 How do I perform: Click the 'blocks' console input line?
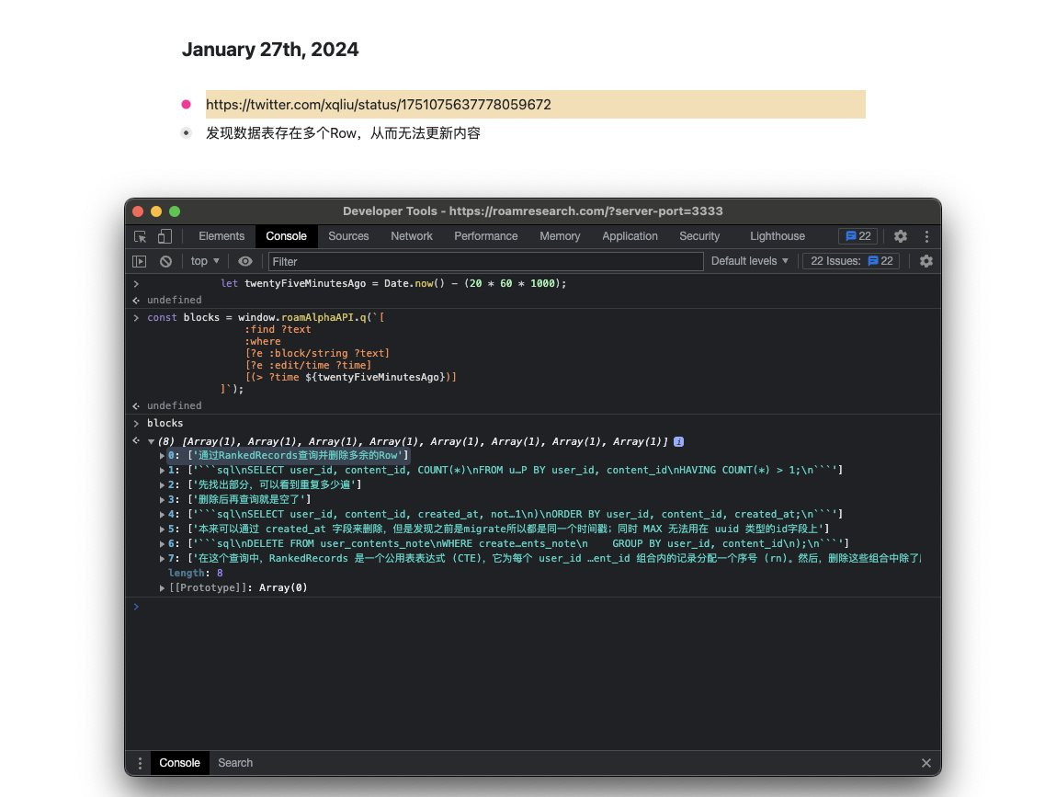coord(165,424)
